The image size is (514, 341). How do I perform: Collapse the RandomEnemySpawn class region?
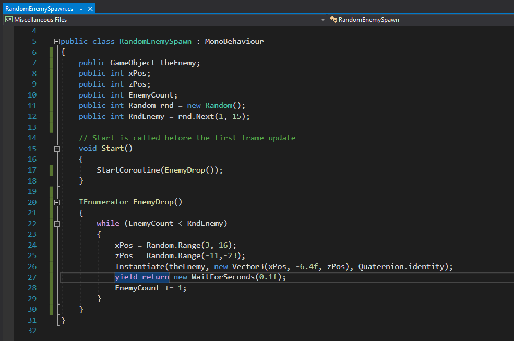tap(57, 42)
